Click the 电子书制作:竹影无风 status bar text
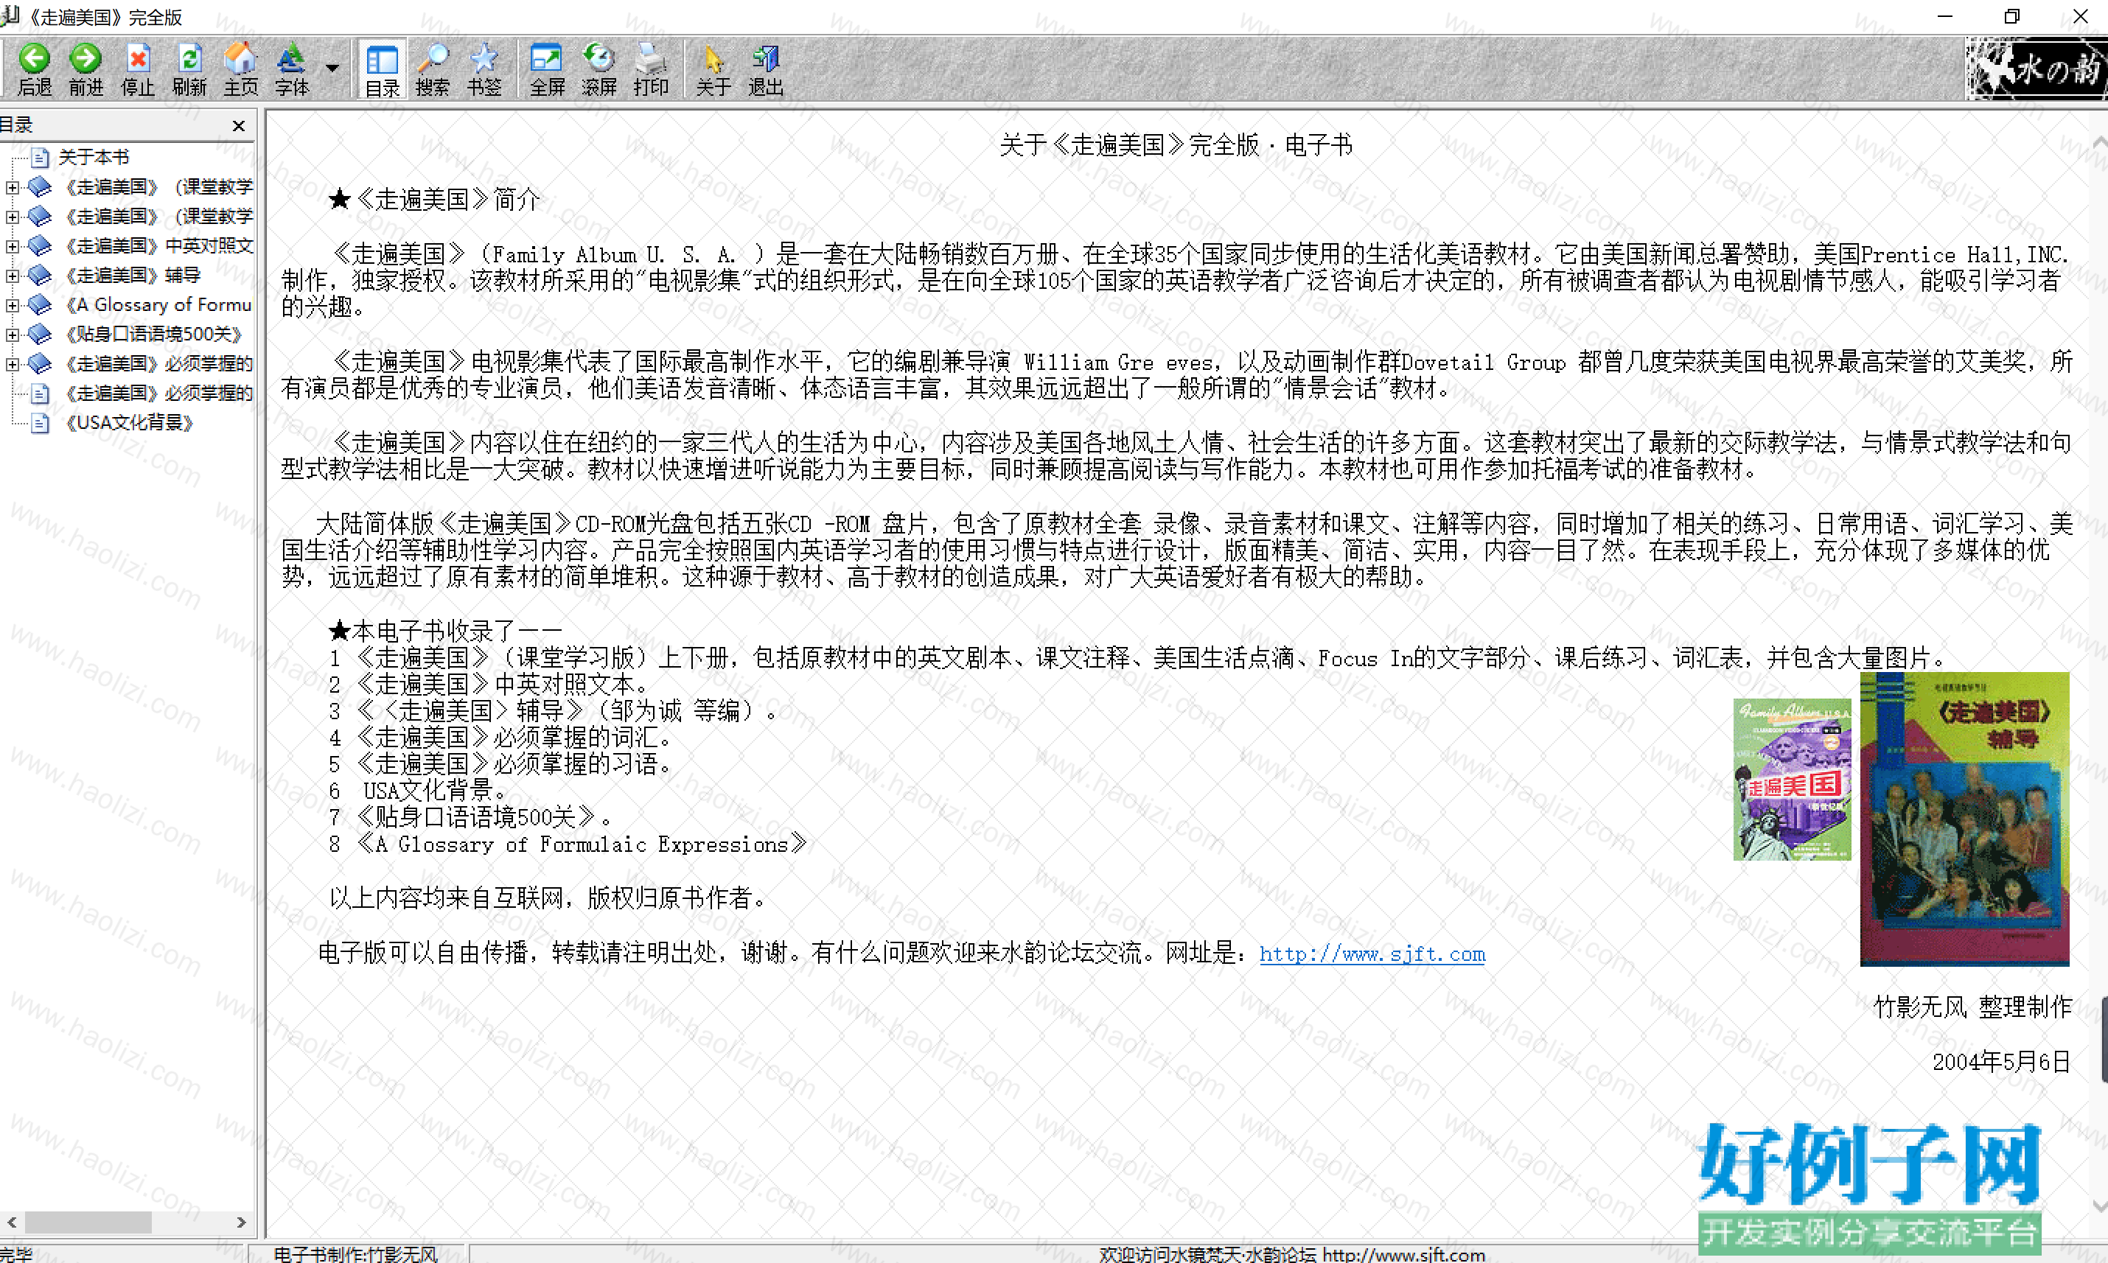 [x=355, y=1253]
